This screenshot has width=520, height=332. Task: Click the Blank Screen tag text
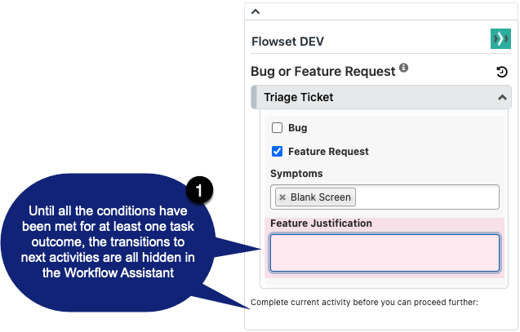pos(320,197)
